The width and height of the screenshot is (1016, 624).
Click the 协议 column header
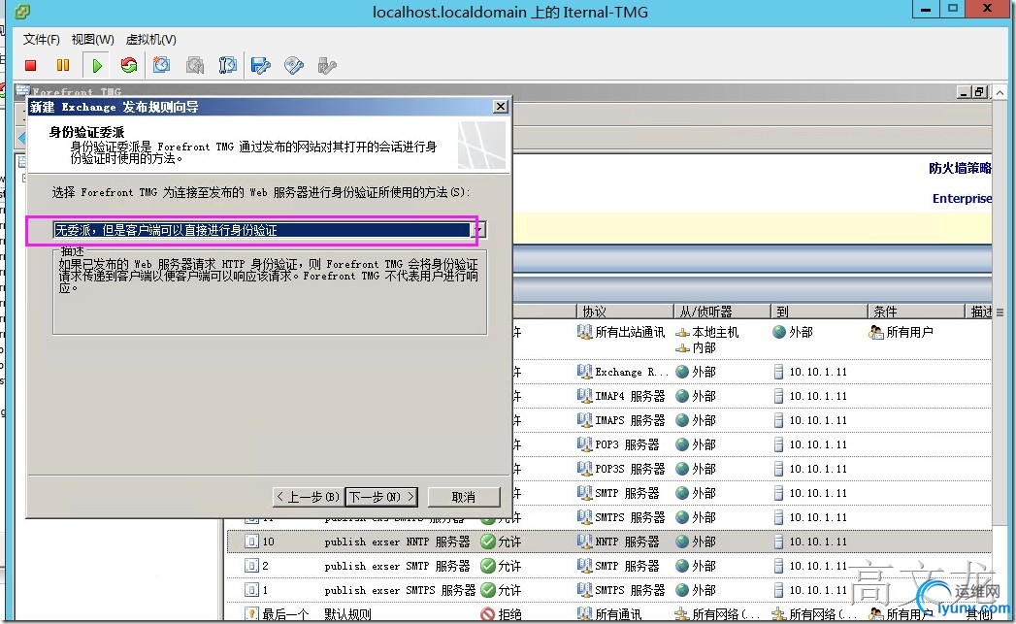coord(625,312)
